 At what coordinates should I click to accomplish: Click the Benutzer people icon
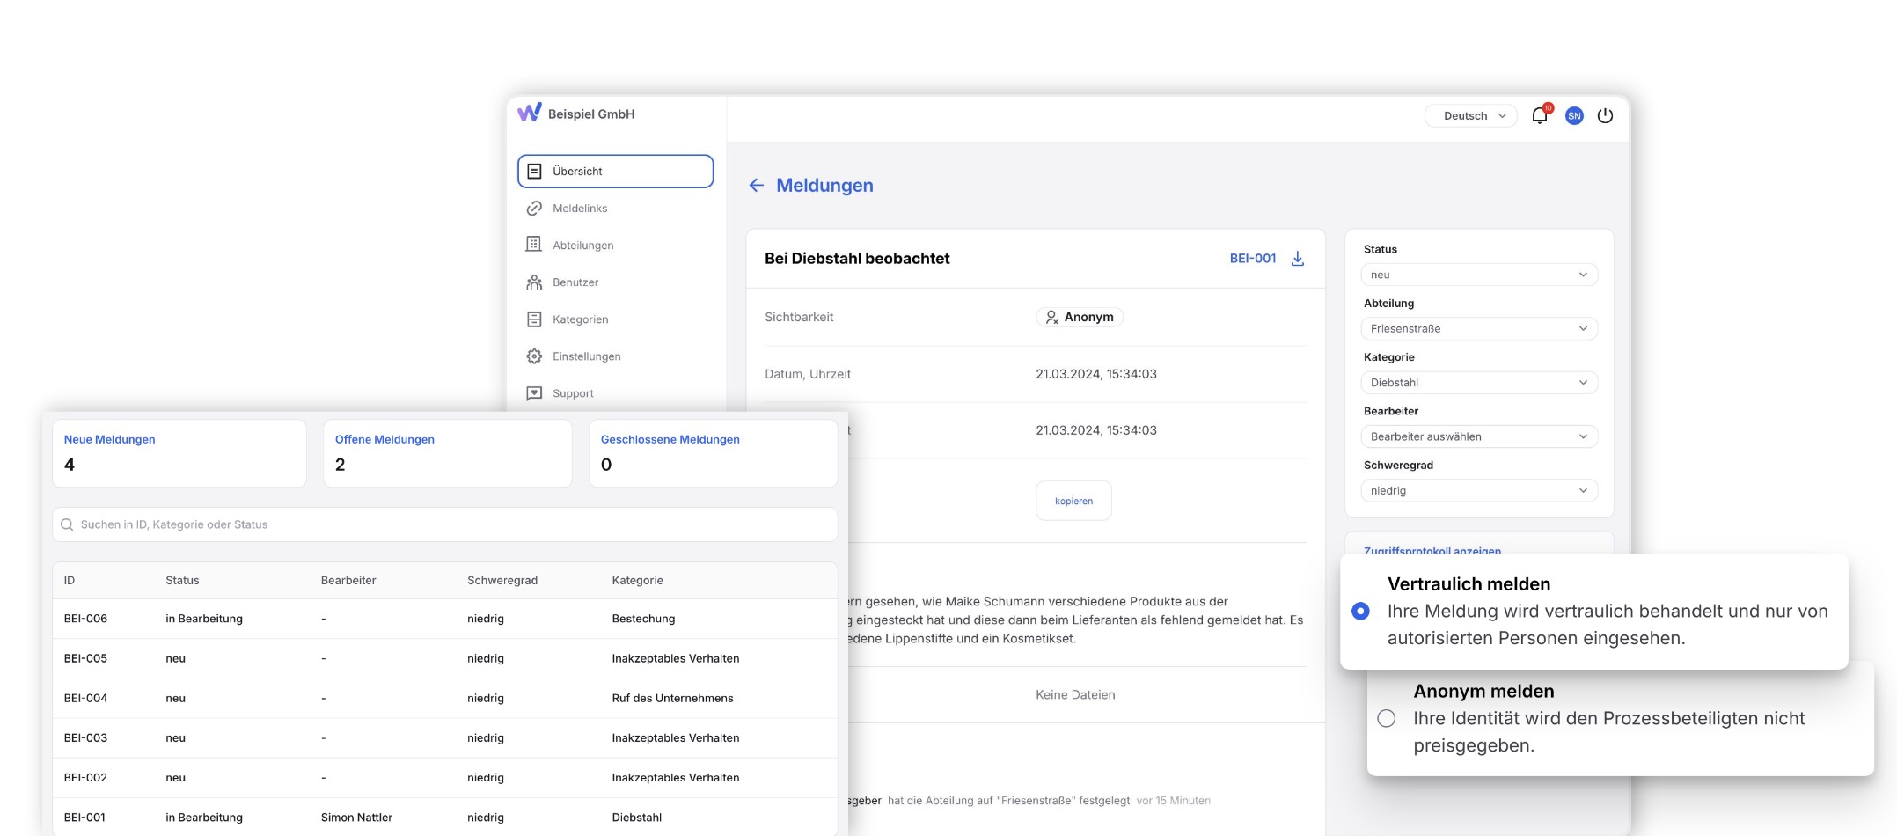534,282
